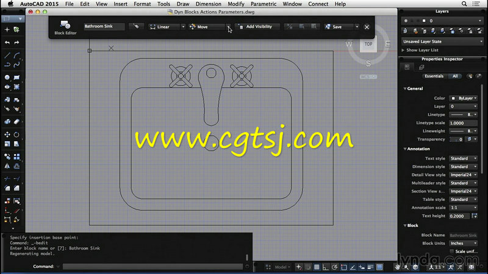Viewport: 488px width, 274px height.
Task: Select the Arc tool
Action: click(x=17, y=55)
